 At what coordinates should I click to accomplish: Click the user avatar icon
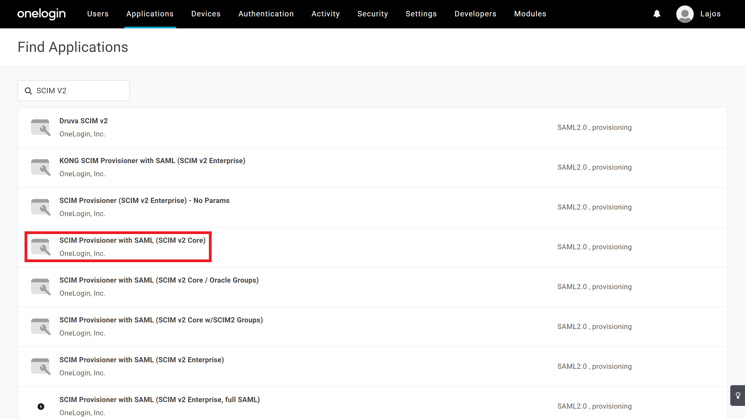pyautogui.click(x=684, y=14)
